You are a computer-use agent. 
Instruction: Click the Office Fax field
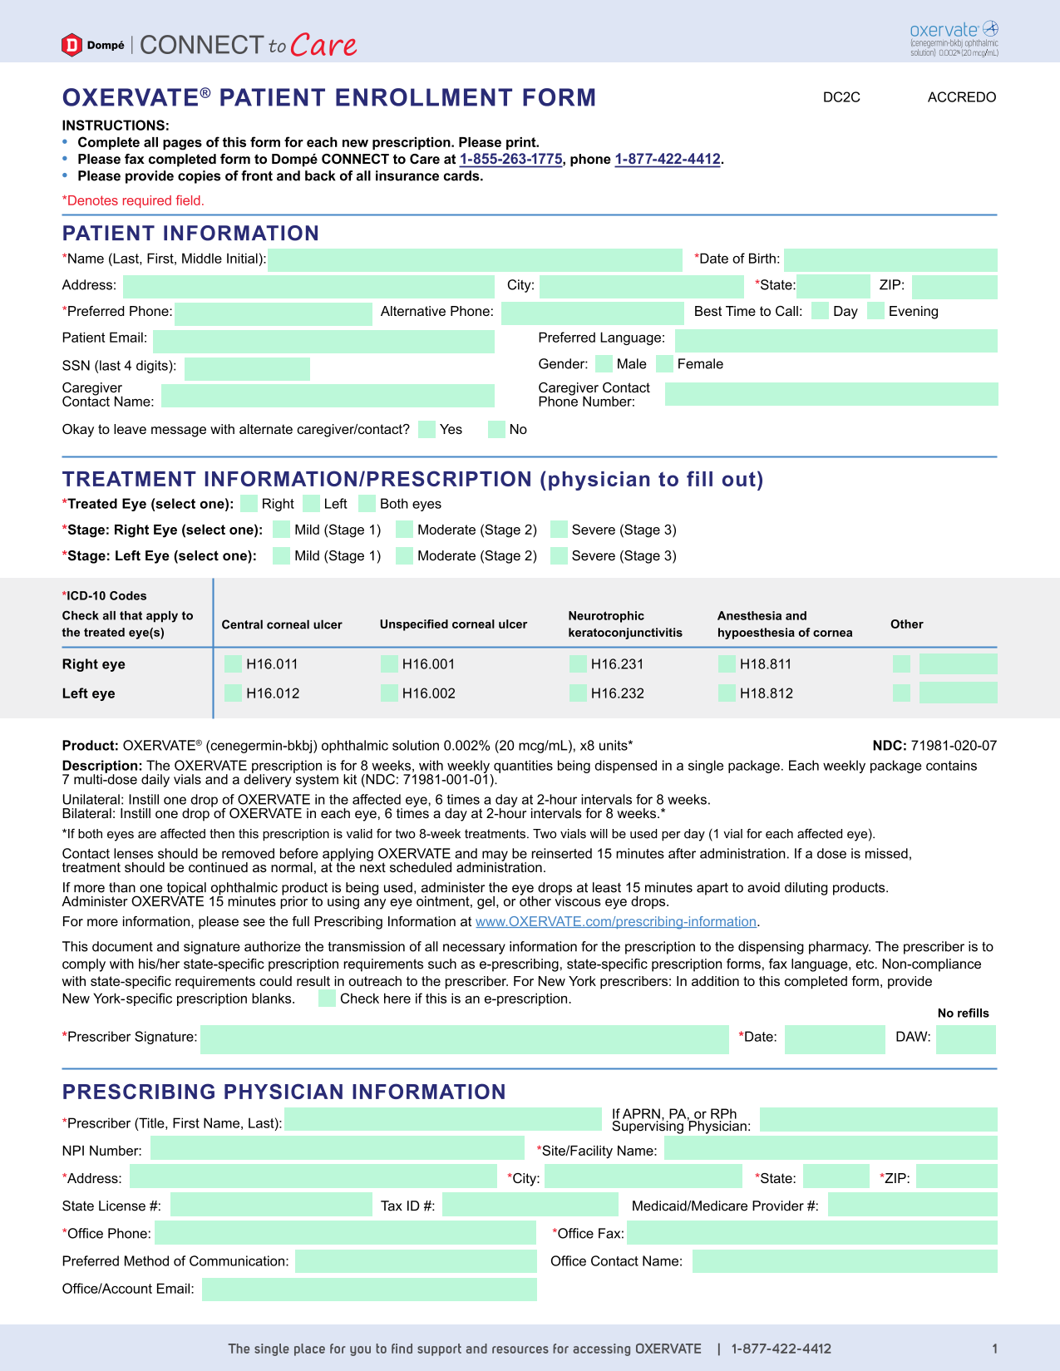coord(812,1232)
